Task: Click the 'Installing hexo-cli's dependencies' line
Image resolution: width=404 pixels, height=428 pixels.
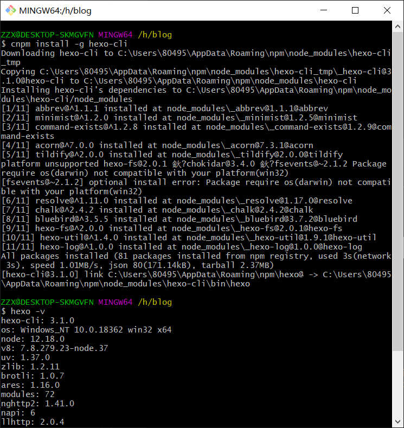Action: click(x=196, y=95)
